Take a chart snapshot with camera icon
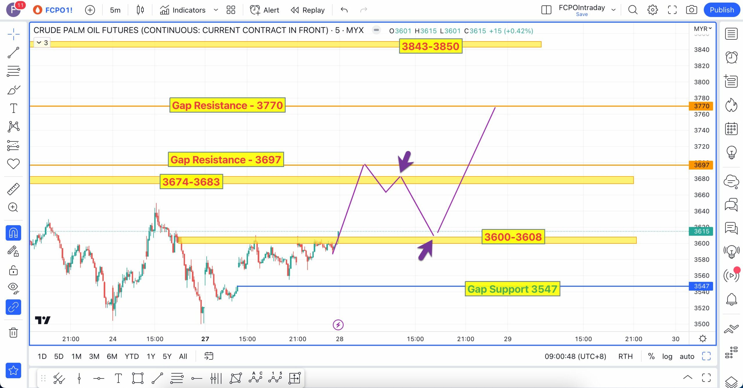Screen dimensions: 743x388 click(x=691, y=10)
